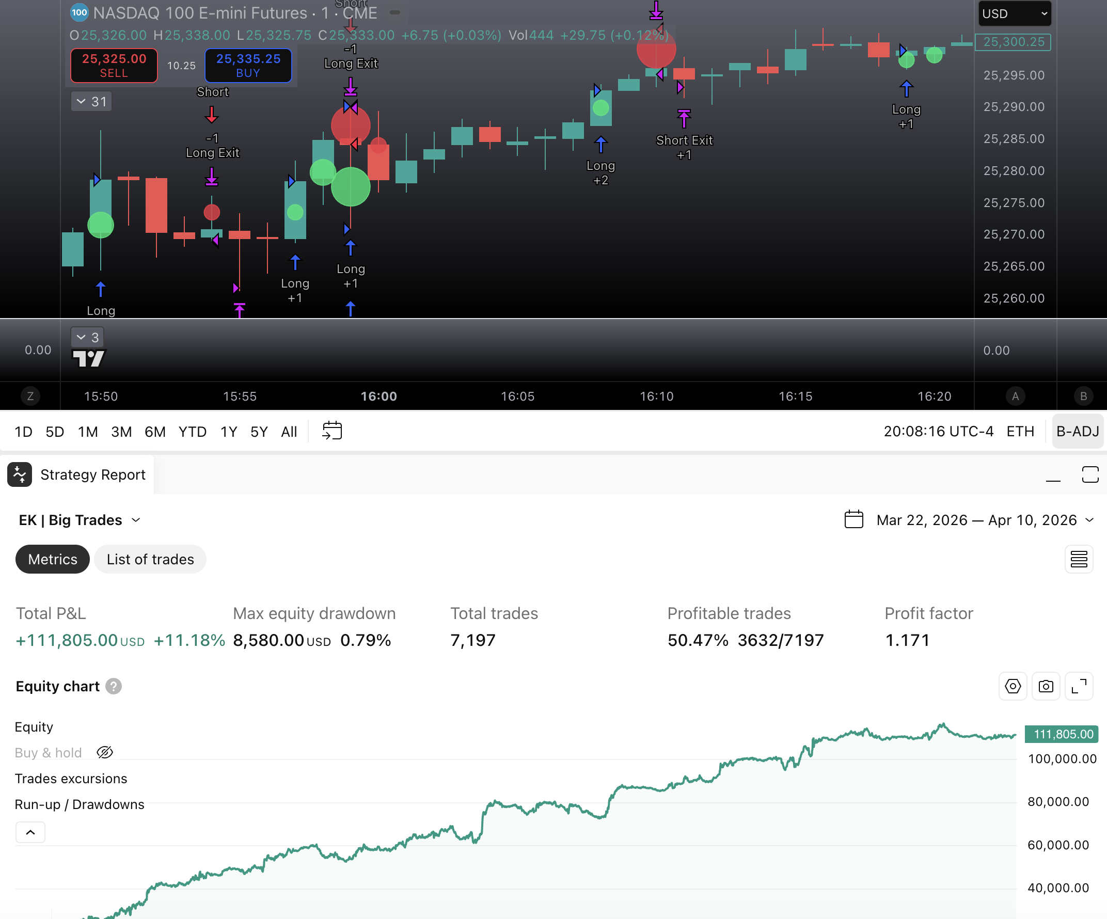Select the 1D timeframe
Screen dimensions: 1107x919
23,431
